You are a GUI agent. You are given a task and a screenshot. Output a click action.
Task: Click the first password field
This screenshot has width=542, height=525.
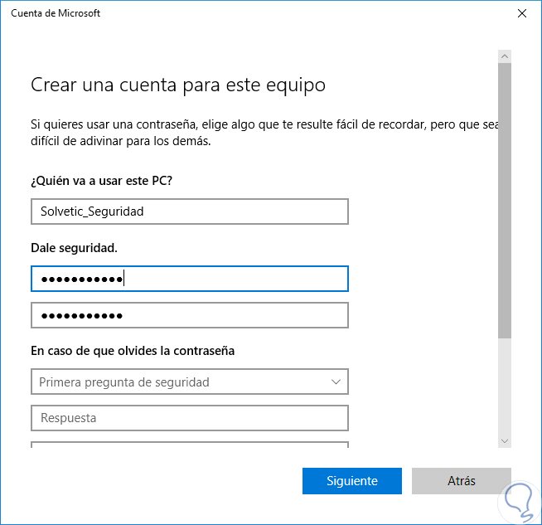pos(189,280)
